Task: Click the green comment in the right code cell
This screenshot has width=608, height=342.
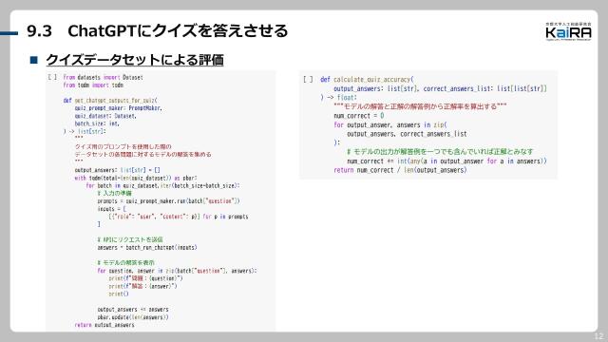Action: 440,152
